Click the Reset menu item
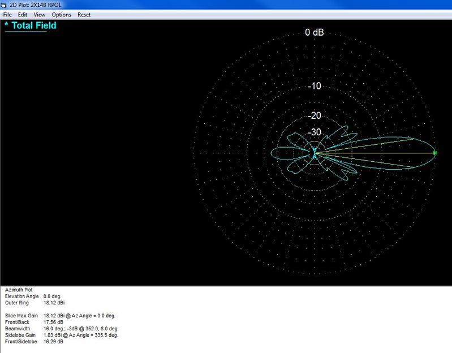Screen dimensions: 452x353 pos(84,15)
